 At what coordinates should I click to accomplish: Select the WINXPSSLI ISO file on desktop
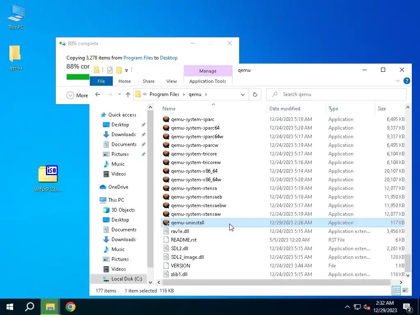48,178
